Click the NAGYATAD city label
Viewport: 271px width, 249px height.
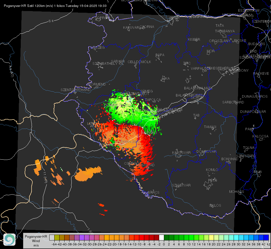(145, 165)
